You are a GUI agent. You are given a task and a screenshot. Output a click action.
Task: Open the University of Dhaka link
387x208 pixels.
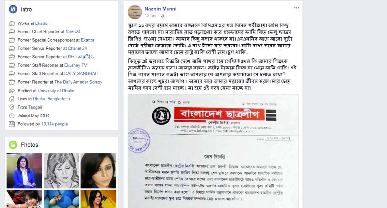pyautogui.click(x=56, y=91)
